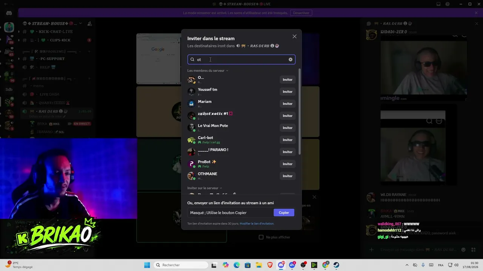Select Carl-bot avatar in member list
Screen dimensions: 483x271
(x=191, y=140)
